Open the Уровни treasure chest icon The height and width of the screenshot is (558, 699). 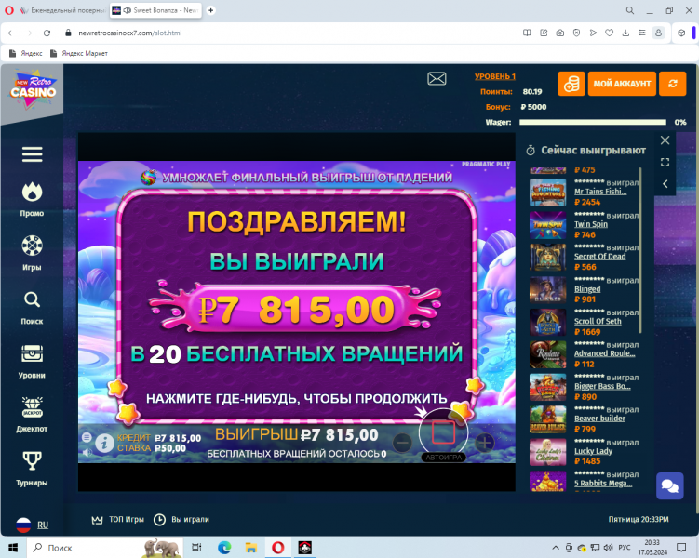tap(32, 353)
